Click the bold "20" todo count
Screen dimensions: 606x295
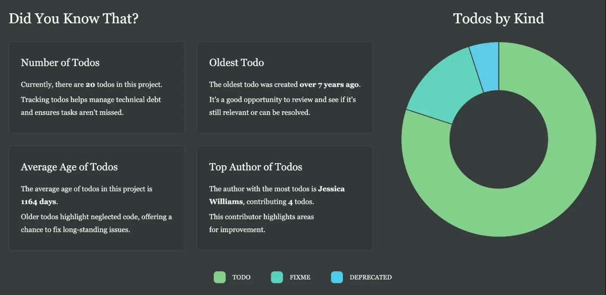tap(90, 85)
